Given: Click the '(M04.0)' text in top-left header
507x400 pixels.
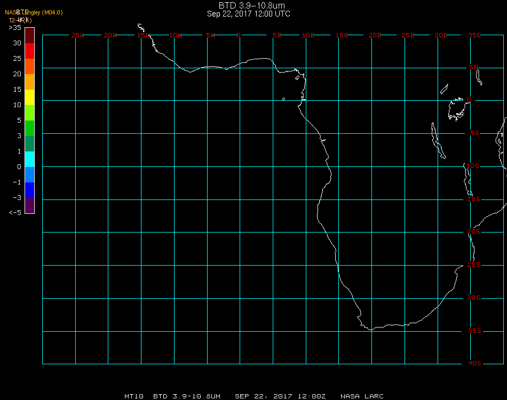Looking at the screenshot, I should click(x=52, y=13).
